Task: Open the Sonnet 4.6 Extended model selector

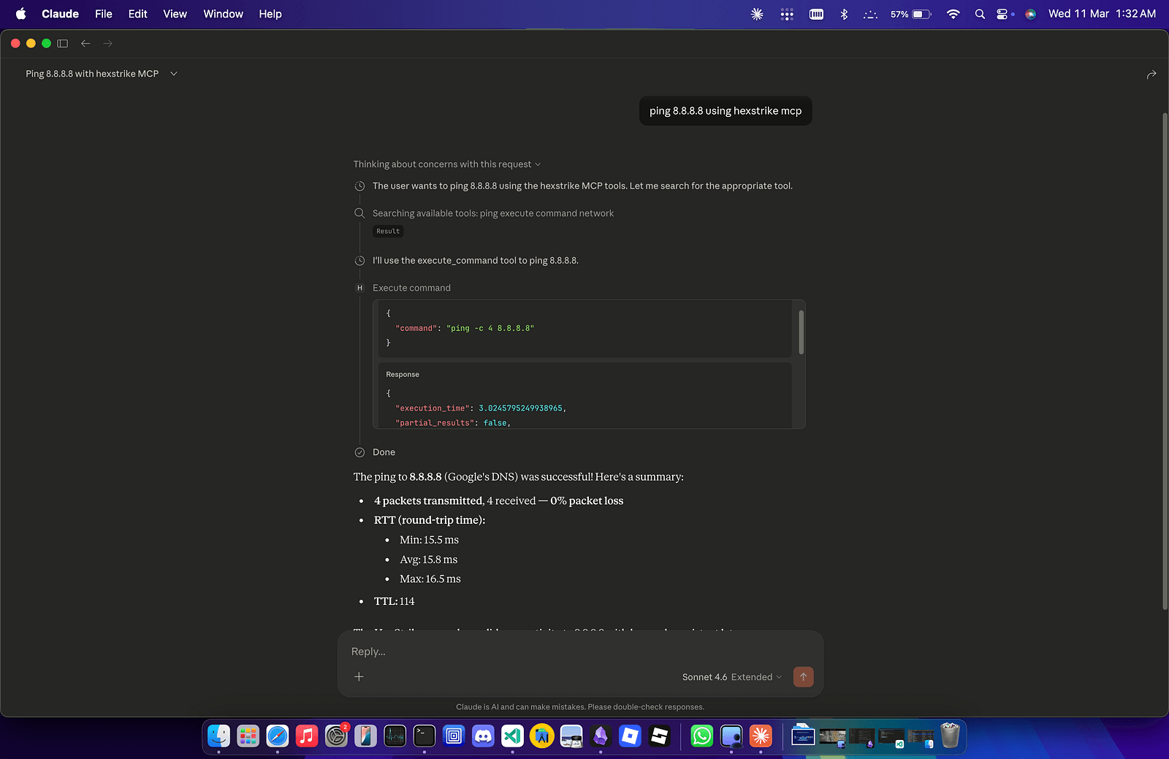Action: (x=731, y=677)
